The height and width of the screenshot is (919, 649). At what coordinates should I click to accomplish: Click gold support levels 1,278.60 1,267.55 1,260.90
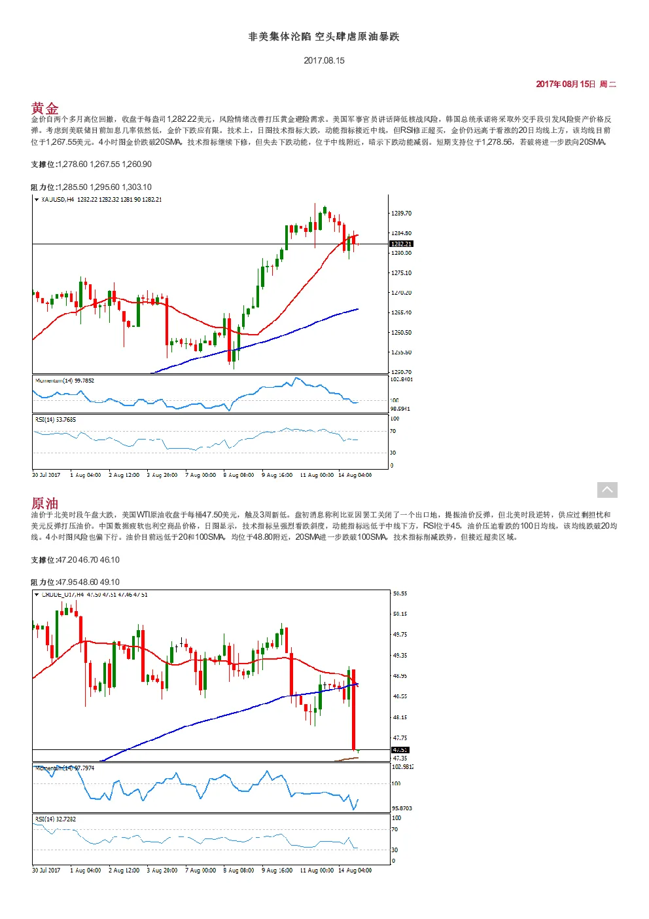105,164
